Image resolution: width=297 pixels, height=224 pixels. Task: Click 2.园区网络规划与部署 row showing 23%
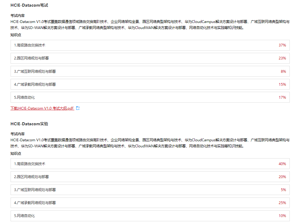(150, 58)
